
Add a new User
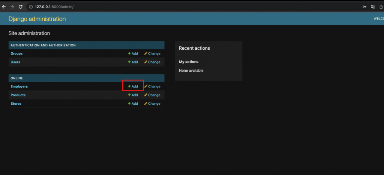133,62
